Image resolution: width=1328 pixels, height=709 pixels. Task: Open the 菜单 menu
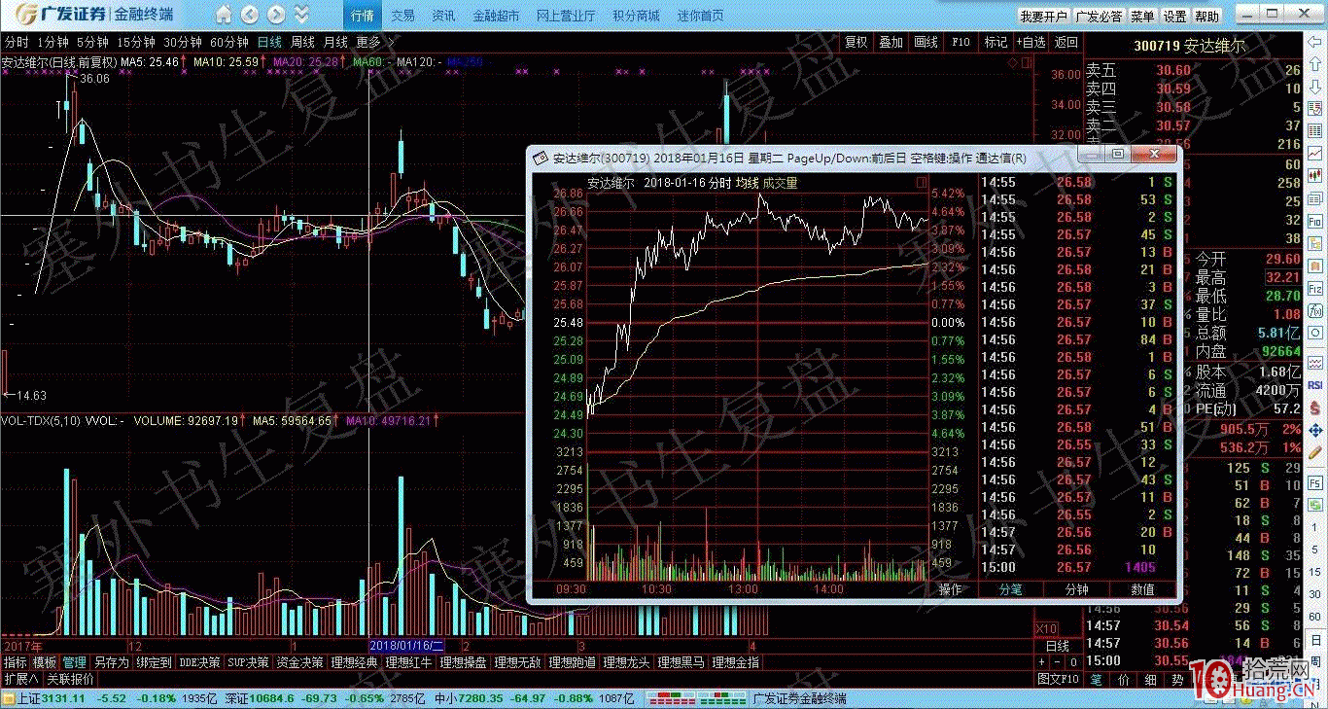1142,17
